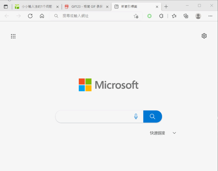Close the Gif123 tab
The width and height of the screenshot is (218, 171).
point(107,7)
